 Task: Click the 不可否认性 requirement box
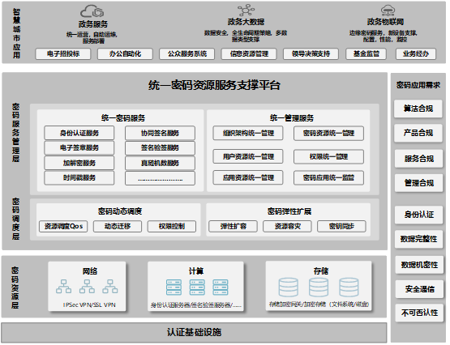[x=419, y=313]
